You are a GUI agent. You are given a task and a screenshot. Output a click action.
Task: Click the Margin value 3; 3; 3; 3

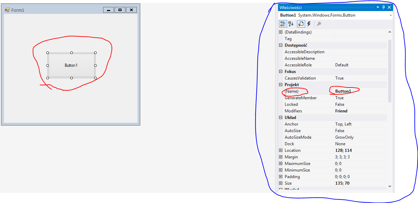(x=343, y=157)
